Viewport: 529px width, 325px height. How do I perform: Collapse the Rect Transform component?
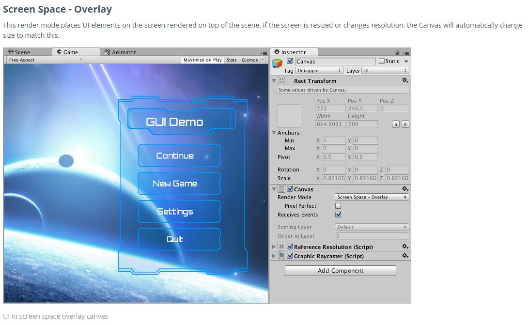tap(274, 81)
